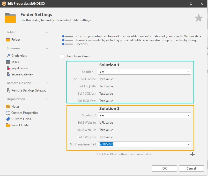Click the Secure Gateway icon
The width and height of the screenshot is (208, 176).
pyautogui.click(x=8, y=74)
